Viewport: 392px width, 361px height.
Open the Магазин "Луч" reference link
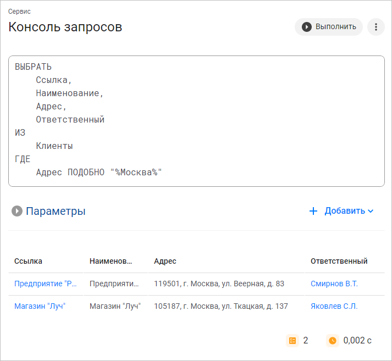pos(40,306)
